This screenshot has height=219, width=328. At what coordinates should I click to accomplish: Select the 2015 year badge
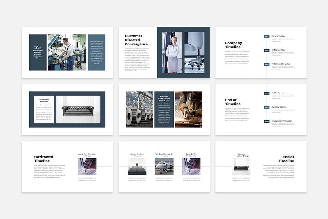tap(266, 51)
